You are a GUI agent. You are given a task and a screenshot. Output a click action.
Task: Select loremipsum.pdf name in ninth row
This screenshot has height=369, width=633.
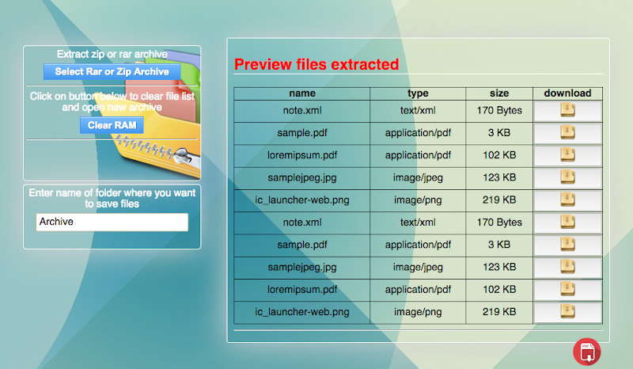(302, 290)
